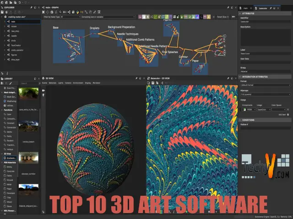Viewport: 293px width, 219px height.
Task: Select Concrete under PBR Materials
Action: tap(11, 171)
